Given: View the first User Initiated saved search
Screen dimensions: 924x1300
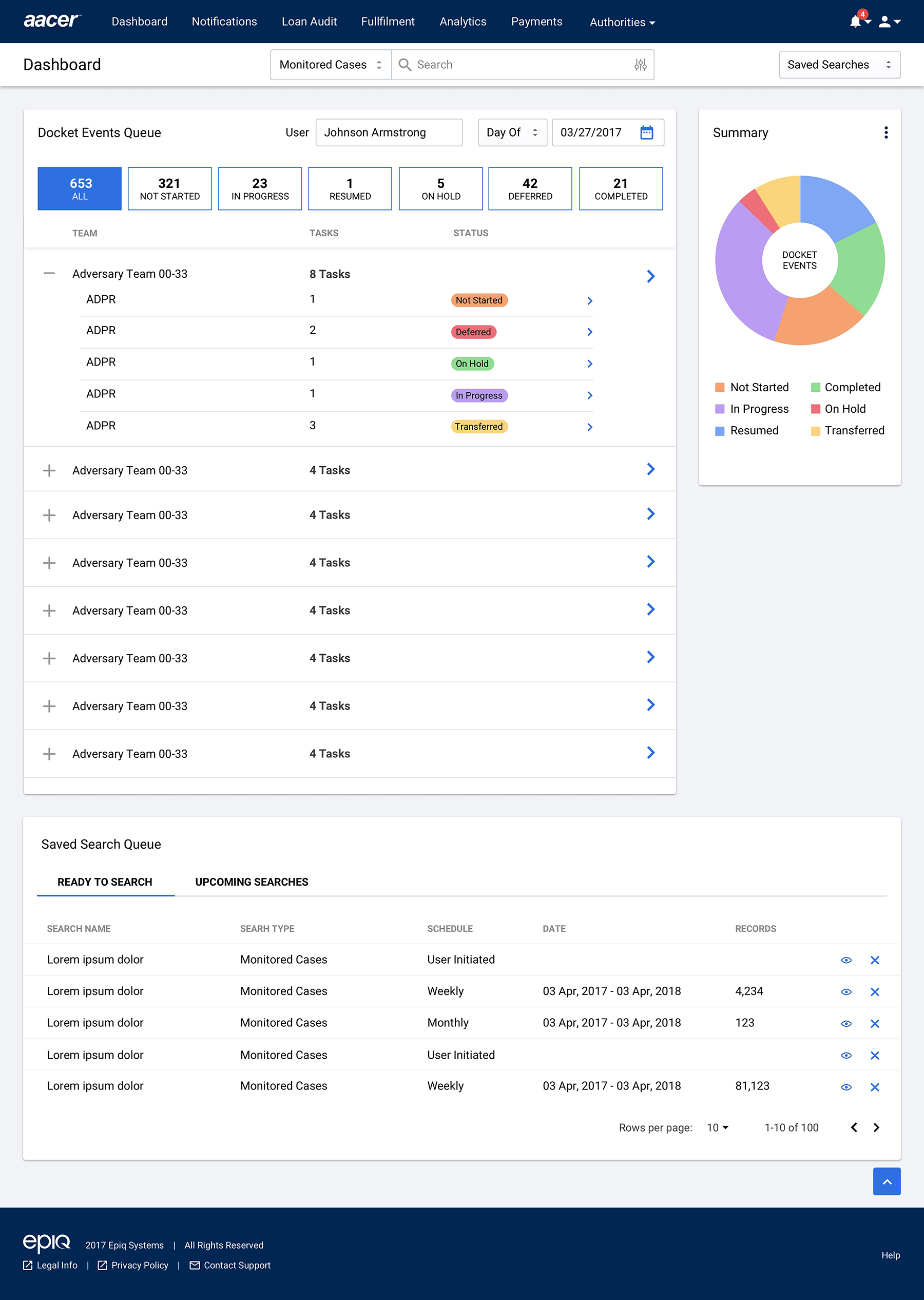Looking at the screenshot, I should [x=846, y=960].
